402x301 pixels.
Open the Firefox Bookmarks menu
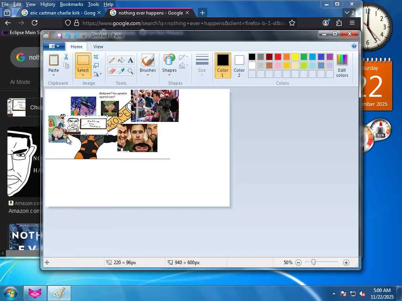point(71,4)
